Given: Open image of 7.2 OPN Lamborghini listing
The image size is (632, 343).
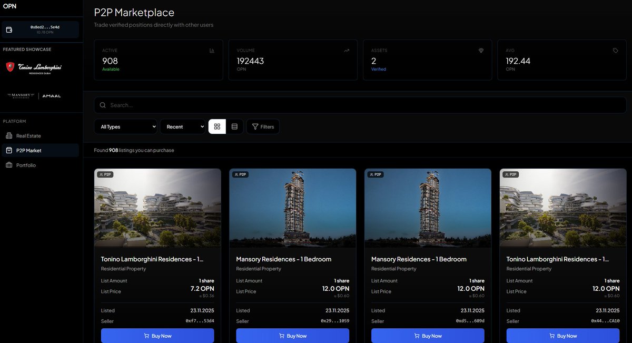Looking at the screenshot, I should click(x=157, y=208).
